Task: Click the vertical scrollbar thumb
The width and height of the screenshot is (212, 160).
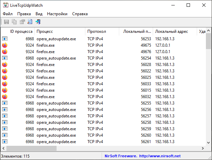Action: coord(209,41)
